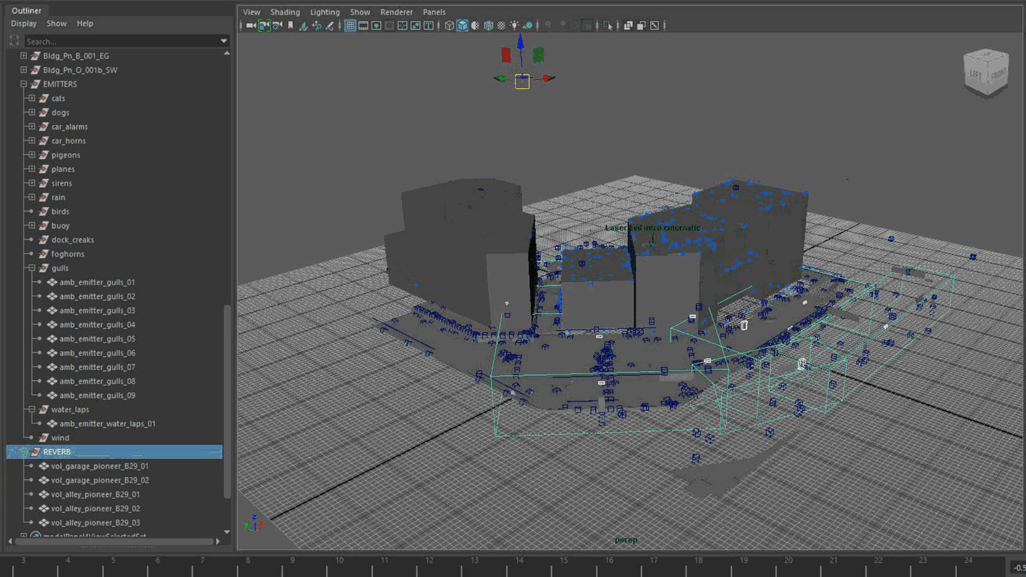Toggle the Safe Title display
Screen dimensions: 1026x577
pyautogui.click(x=428, y=26)
